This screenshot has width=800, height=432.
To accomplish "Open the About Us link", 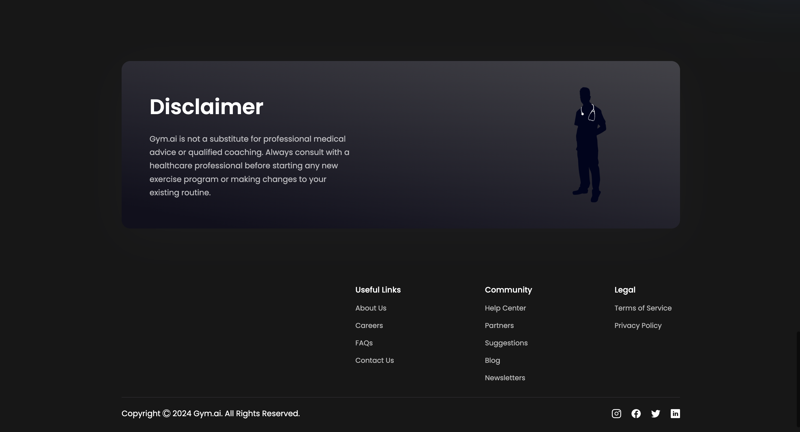I will click(371, 308).
